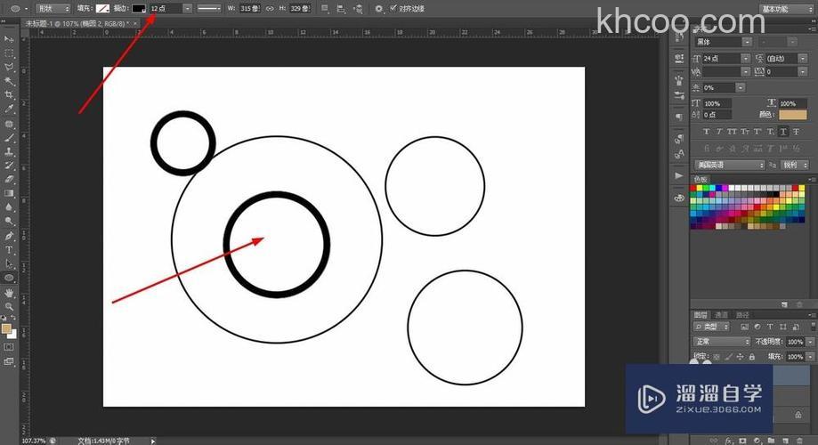Select the Rectangular Marquee tool
Viewport: 818px width, 445px height.
[x=10, y=53]
